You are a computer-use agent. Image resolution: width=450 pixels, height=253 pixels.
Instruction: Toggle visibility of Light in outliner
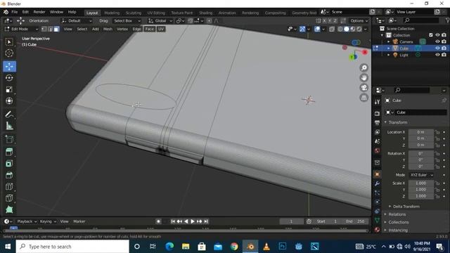tap(437, 55)
